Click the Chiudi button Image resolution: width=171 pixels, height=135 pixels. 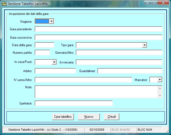tap(111, 117)
